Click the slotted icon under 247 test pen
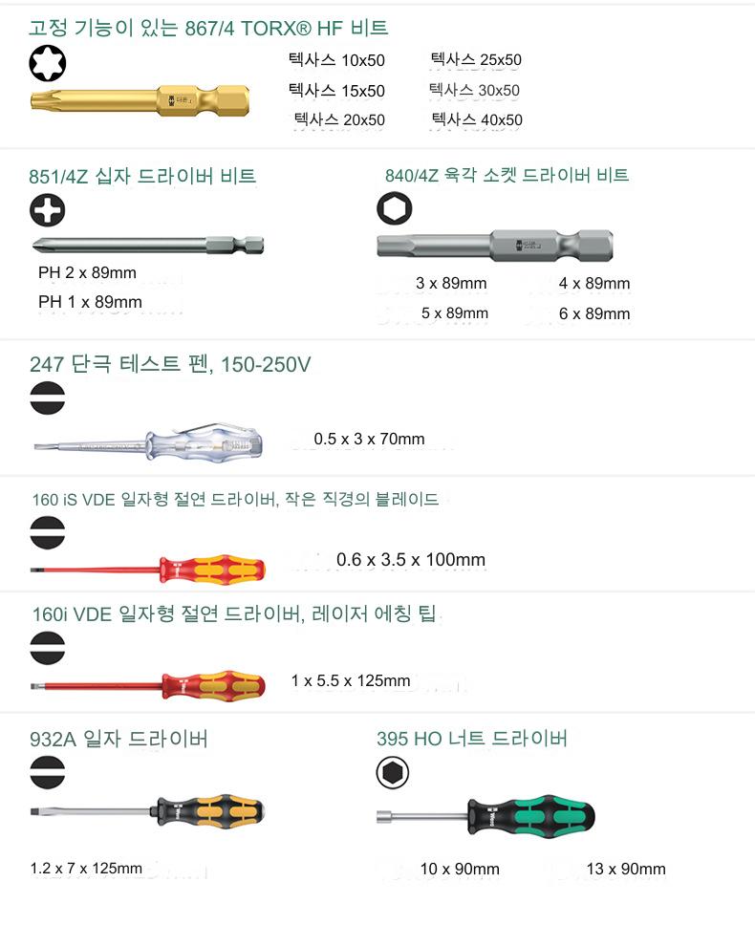Image resolution: width=755 pixels, height=925 pixels. [47, 399]
